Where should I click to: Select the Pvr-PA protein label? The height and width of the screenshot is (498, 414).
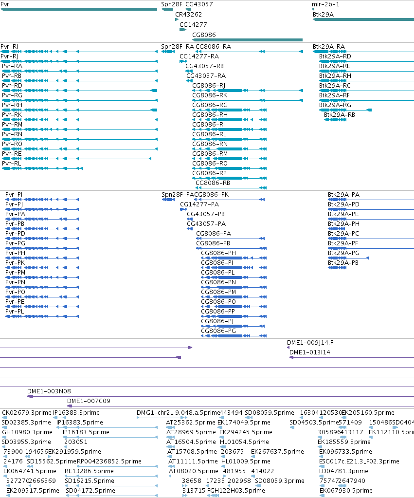[15, 214]
